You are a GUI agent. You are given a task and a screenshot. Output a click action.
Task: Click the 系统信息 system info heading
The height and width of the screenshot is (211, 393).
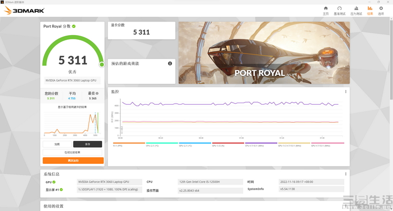click(51, 174)
